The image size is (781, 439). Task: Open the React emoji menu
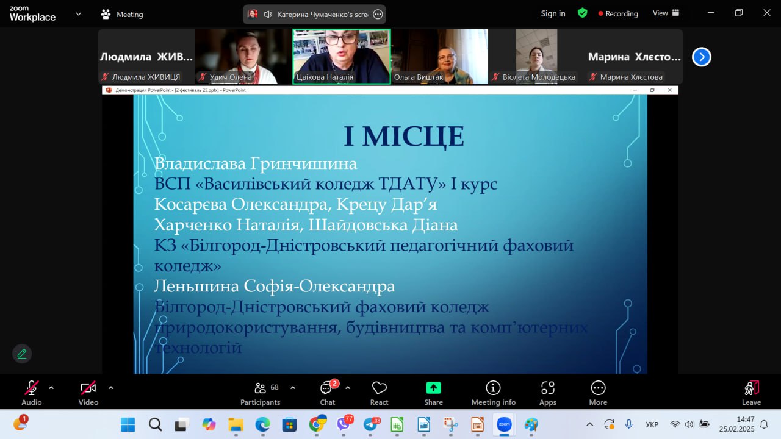379,392
